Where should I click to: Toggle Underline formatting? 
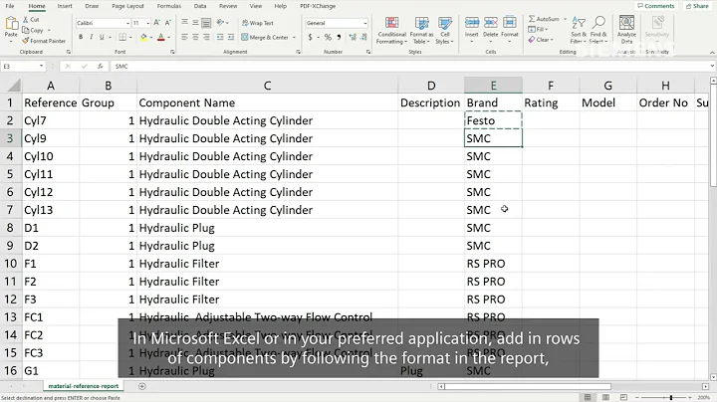[x=102, y=37]
